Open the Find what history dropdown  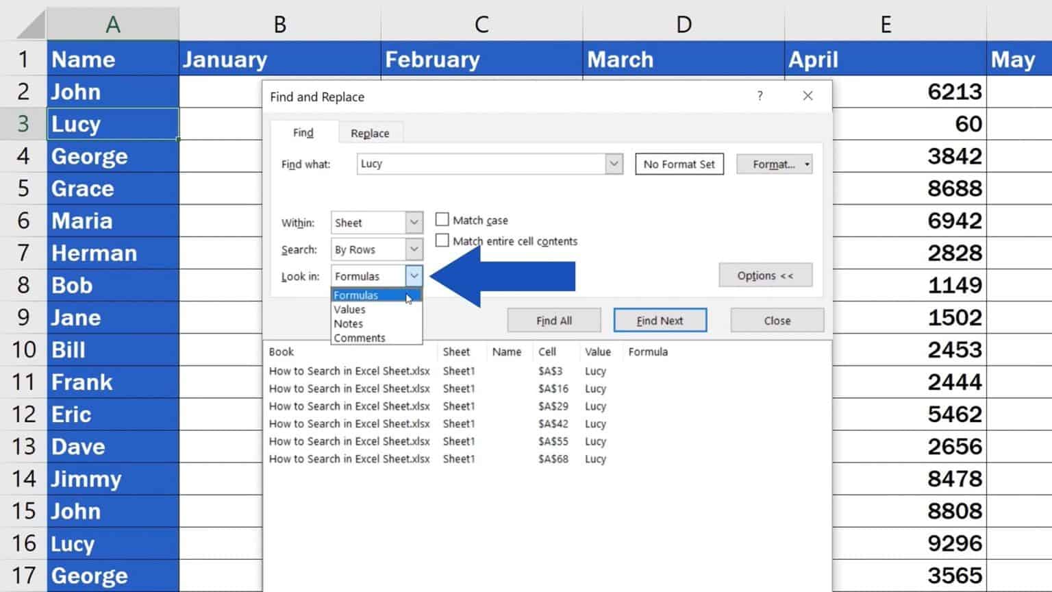(614, 164)
